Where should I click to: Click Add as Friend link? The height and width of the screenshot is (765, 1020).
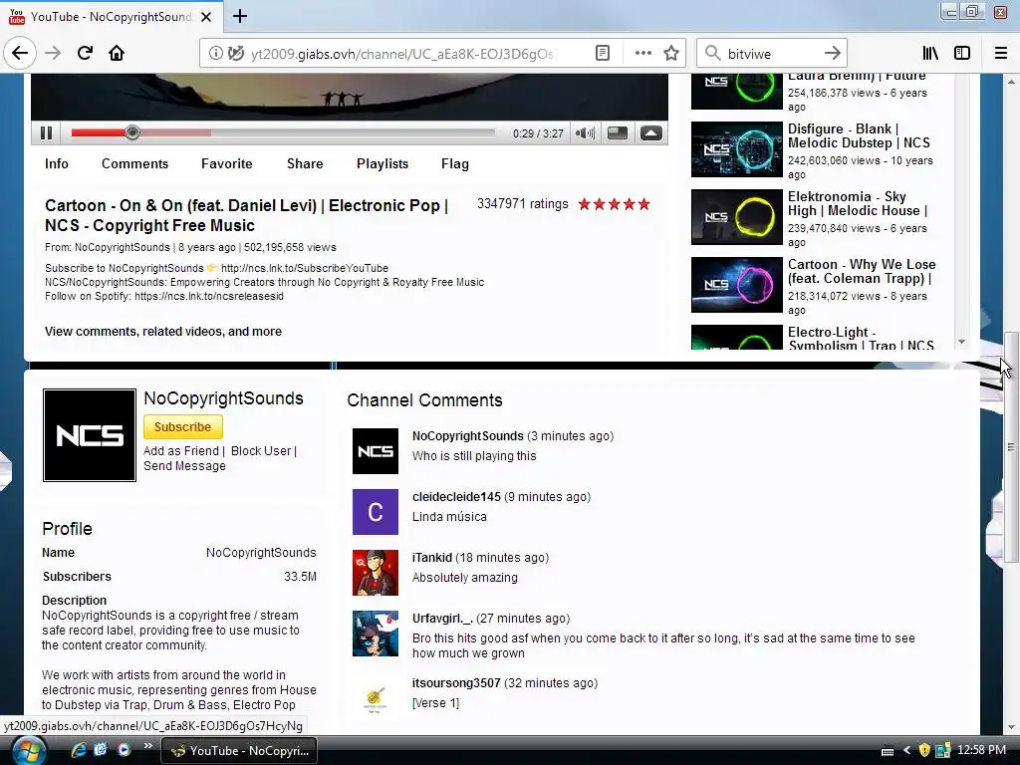pyautogui.click(x=181, y=451)
